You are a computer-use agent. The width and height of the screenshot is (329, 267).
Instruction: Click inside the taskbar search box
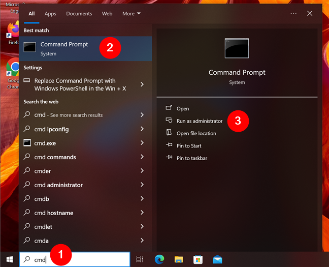75,259
